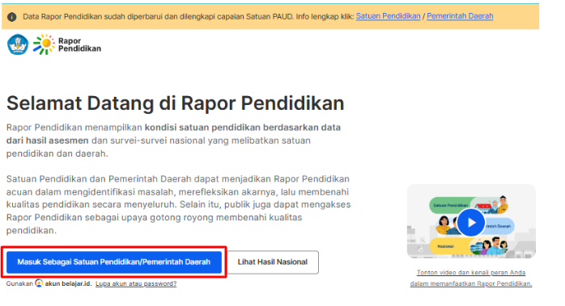Open Pemerintah Daerah link in banner
Viewport: 565px width, 306px height.
[460, 16]
